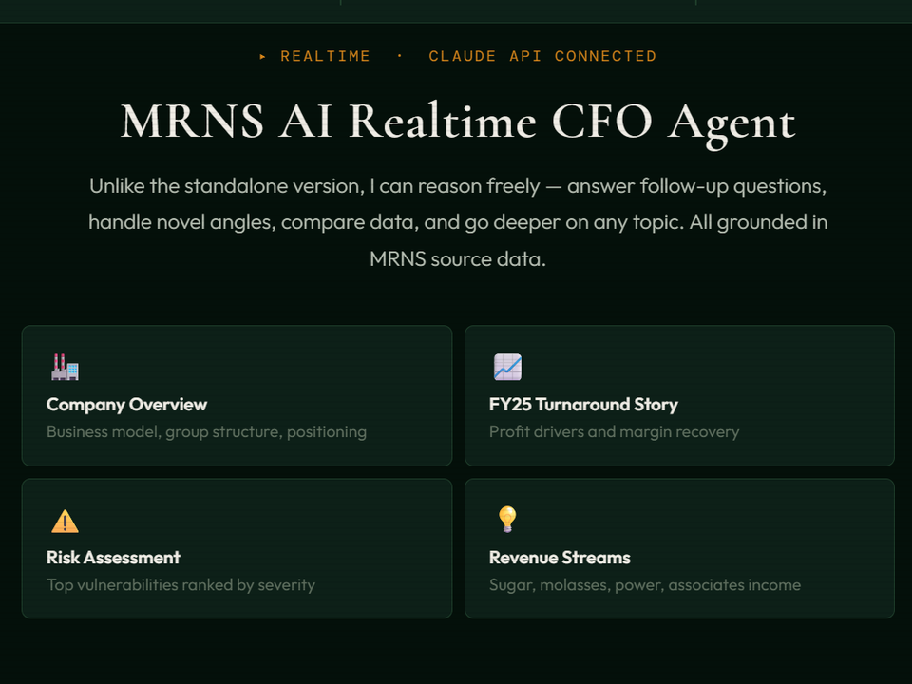Click the light bulb icon on Revenue Streams
Screen dimensions: 912x684
pos(507,520)
